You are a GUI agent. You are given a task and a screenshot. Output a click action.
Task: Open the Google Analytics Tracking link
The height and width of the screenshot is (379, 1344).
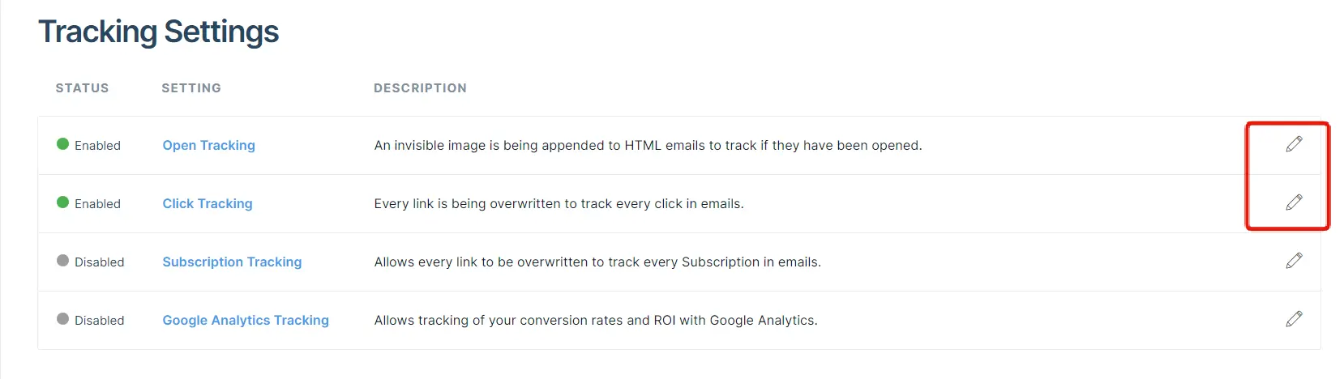(246, 321)
